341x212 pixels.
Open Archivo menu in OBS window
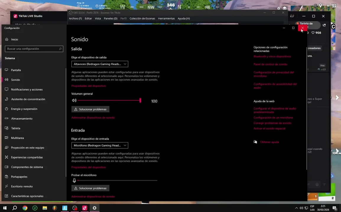[x=75, y=19]
